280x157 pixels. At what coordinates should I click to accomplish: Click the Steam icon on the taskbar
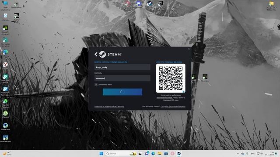click(x=179, y=154)
